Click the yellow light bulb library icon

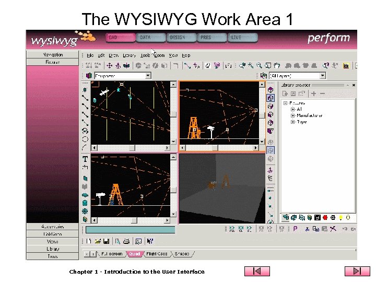340,217
